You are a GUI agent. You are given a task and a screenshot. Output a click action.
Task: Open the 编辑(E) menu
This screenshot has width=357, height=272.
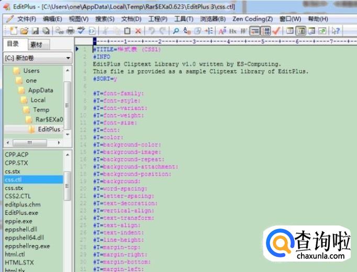(52, 19)
